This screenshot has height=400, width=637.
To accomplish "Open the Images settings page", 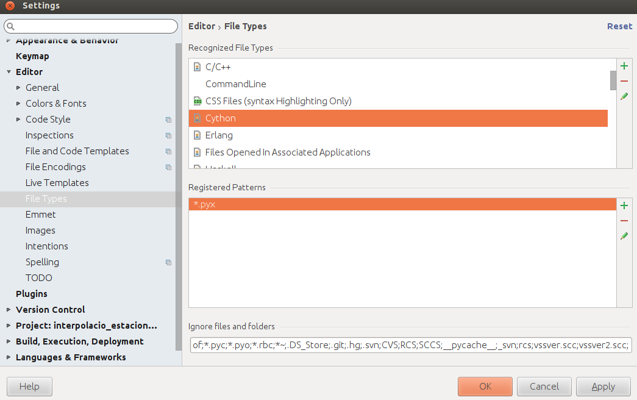I will [40, 230].
